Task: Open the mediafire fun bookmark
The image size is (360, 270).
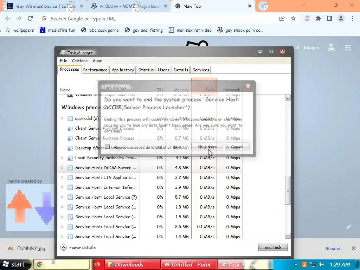Action: (x=58, y=30)
